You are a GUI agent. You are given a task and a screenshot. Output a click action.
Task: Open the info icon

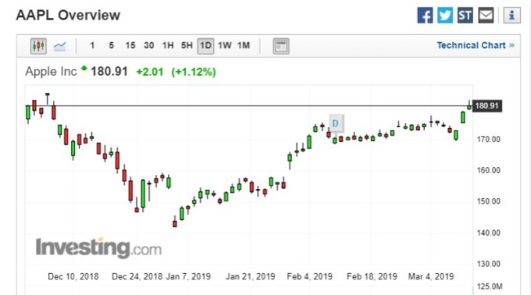click(511, 16)
